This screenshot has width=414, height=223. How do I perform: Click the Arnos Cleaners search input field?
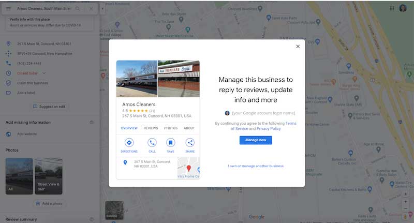(x=44, y=9)
